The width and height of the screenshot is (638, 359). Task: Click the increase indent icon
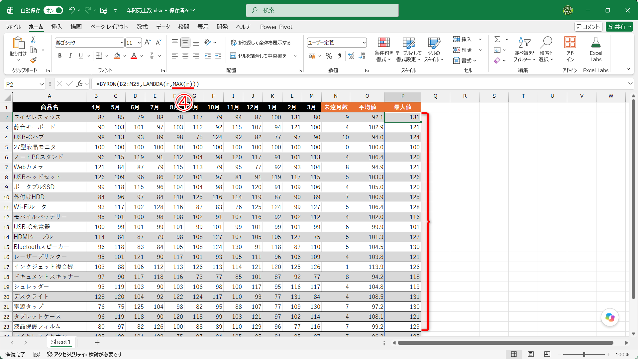click(218, 56)
